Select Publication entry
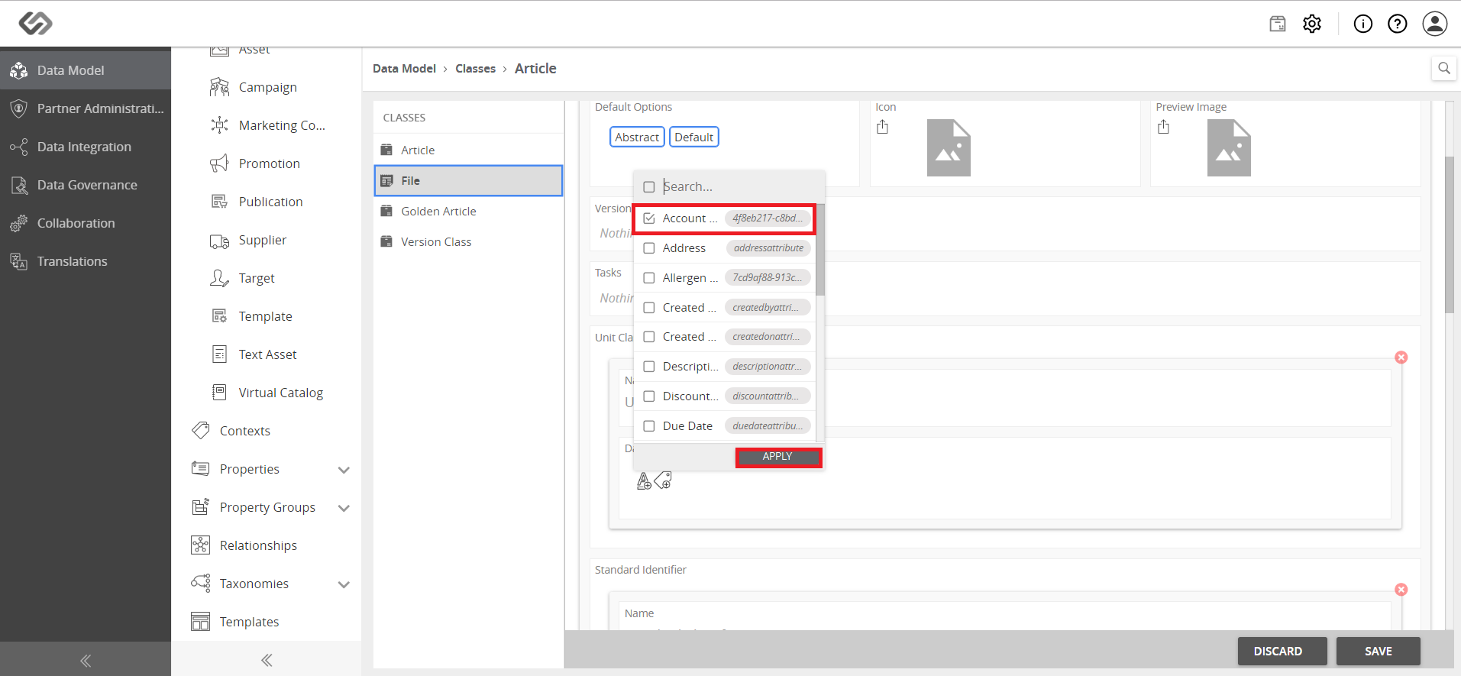Image resolution: width=1461 pixels, height=676 pixels. (267, 202)
